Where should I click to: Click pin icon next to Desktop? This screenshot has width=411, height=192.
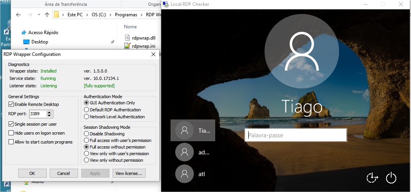click(112, 42)
